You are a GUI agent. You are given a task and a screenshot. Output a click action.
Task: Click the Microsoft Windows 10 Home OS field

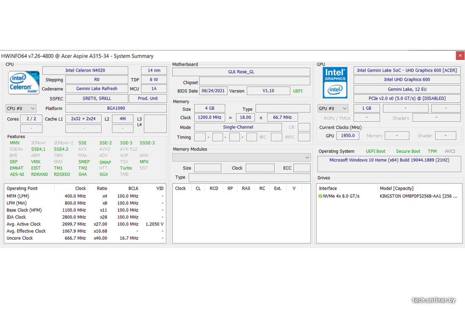click(389, 160)
